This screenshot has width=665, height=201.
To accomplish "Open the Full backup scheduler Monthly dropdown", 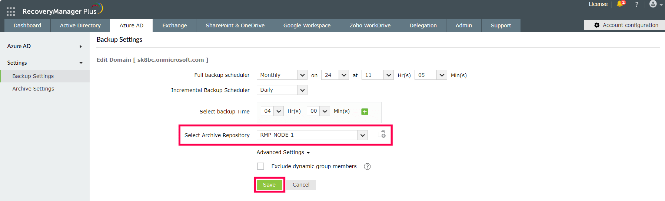I will coord(282,75).
